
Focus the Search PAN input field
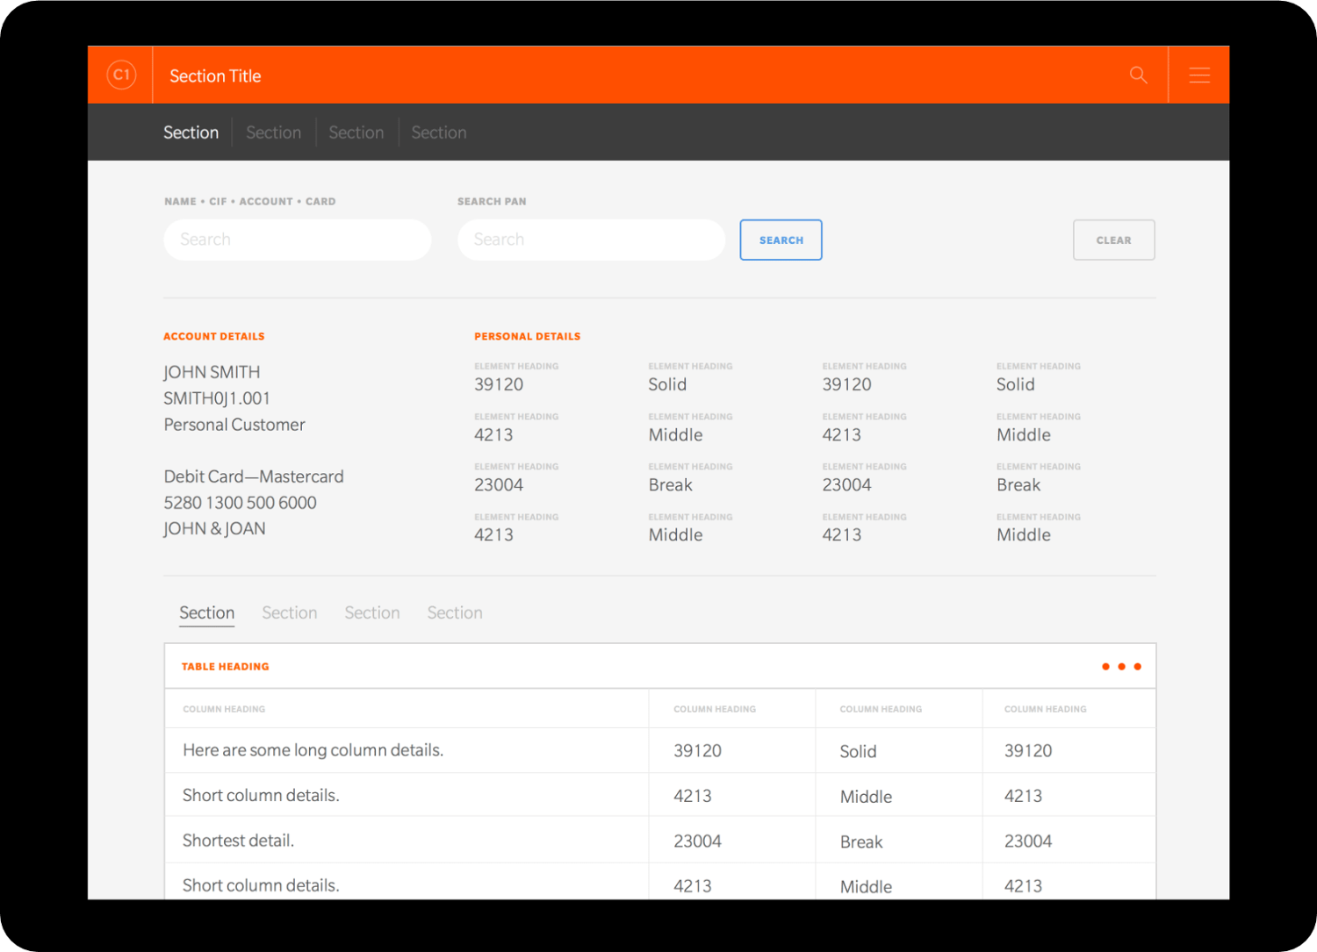591,240
